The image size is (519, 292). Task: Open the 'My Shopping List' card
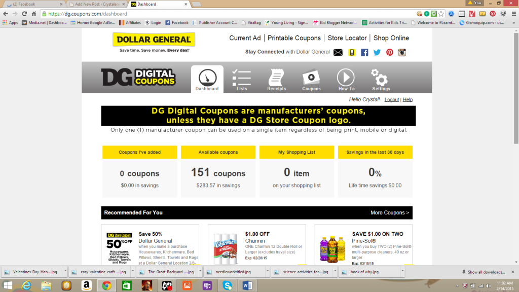point(296,171)
